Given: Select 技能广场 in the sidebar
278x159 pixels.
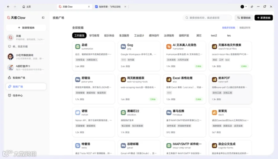Looking at the screenshot, I should (x=26, y=87).
